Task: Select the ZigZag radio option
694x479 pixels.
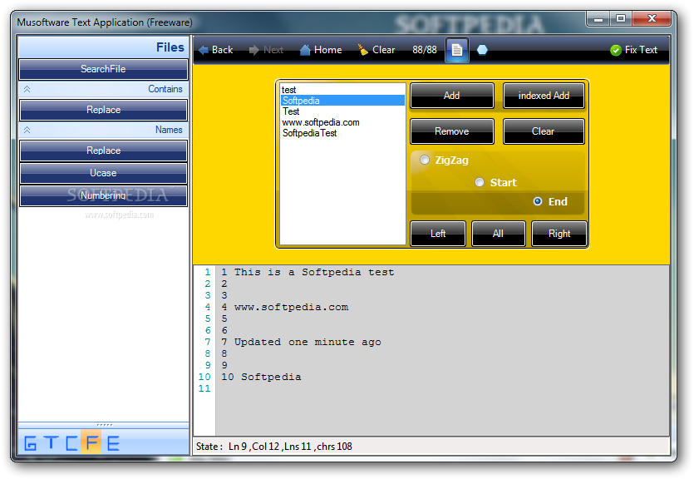Action: tap(445, 160)
